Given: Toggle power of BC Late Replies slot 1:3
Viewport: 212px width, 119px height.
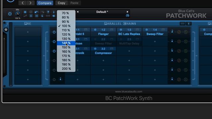Looking at the screenshot, I should tap(121, 30).
